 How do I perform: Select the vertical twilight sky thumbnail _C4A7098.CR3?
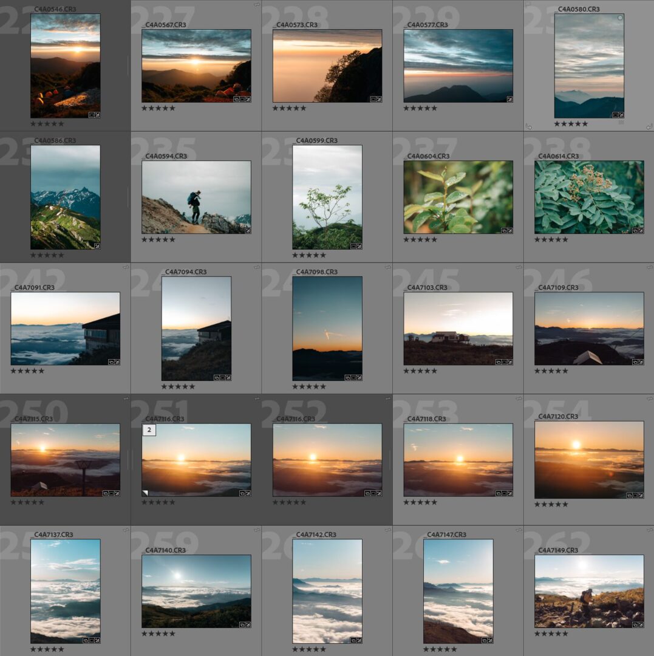[327, 328]
